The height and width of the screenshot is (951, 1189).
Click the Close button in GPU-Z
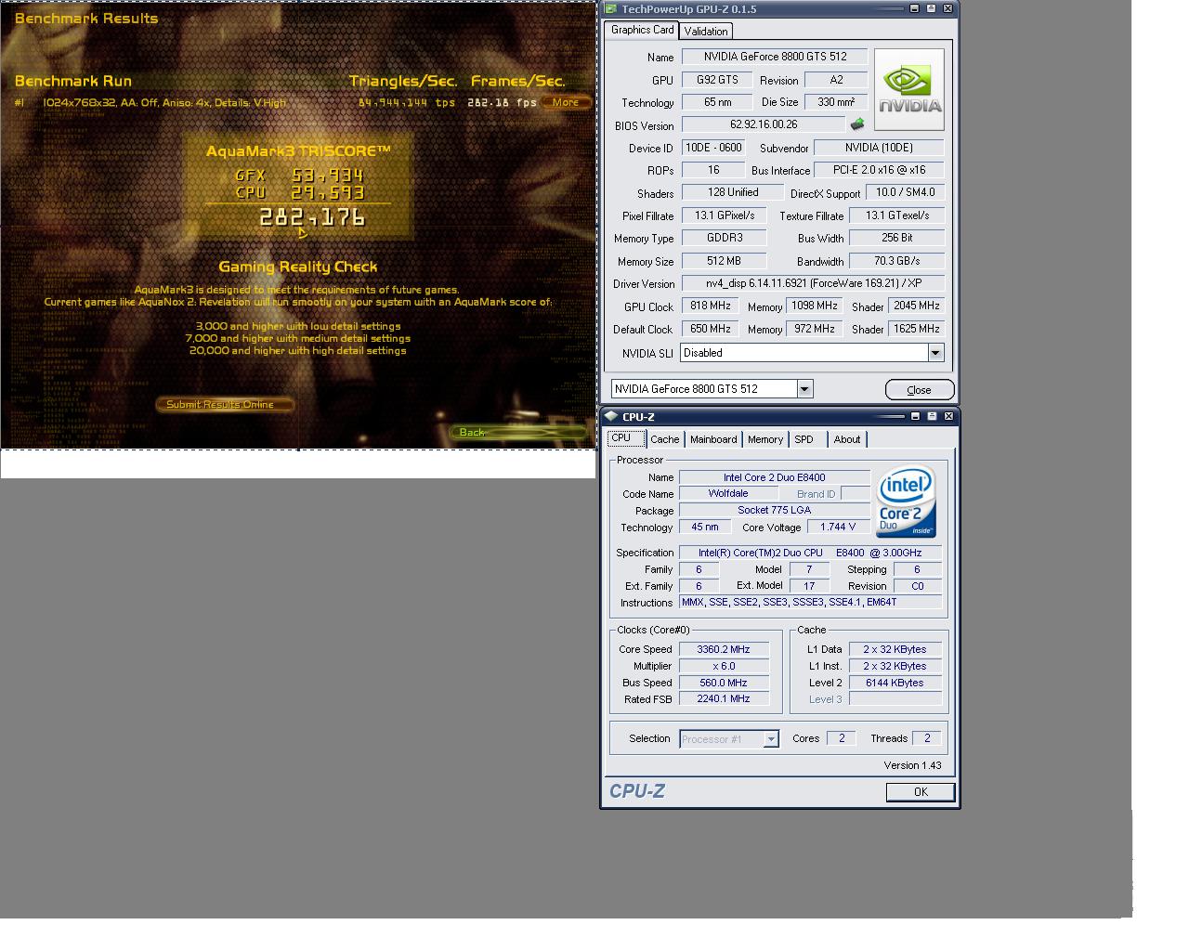919,389
